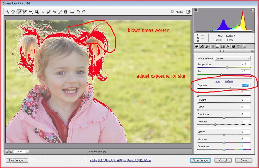Viewport: 259px width, 168px height.
Task: Switch to the Tone Curve tab
Action: click(x=202, y=46)
